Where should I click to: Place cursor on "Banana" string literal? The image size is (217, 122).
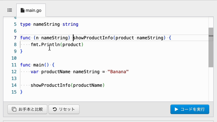(118, 72)
